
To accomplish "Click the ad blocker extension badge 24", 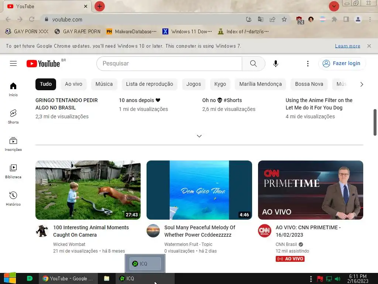I will [x=300, y=20].
